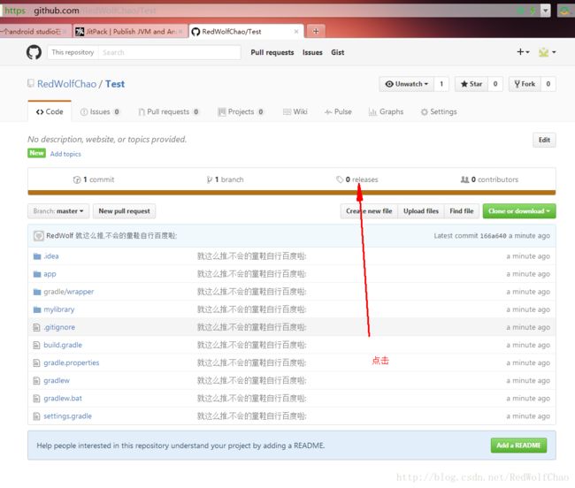This screenshot has width=575, height=488.
Task: Click the settings.gradle file icon
Action: (36, 416)
